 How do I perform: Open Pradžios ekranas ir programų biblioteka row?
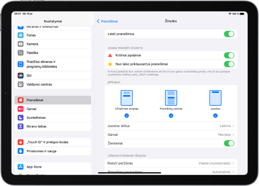click(53, 64)
